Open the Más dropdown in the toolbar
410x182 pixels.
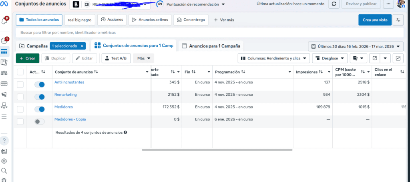point(144,58)
